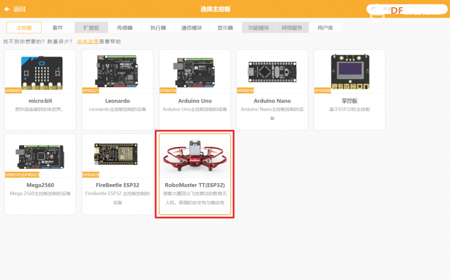Open the 传感器 tab
Viewport: 450px width, 280px height.
pos(125,28)
